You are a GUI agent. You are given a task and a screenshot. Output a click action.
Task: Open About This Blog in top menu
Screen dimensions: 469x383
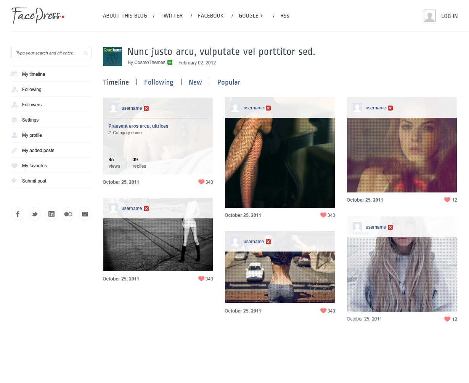click(125, 16)
